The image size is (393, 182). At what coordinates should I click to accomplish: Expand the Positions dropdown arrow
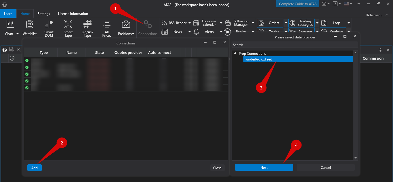click(x=133, y=34)
